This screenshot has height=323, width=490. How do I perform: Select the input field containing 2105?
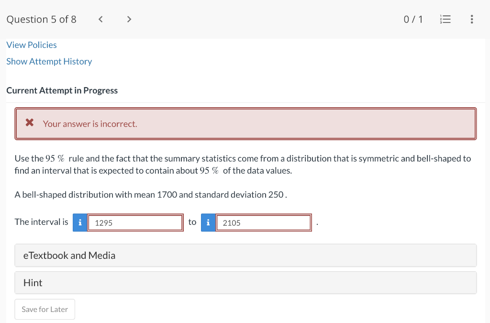coord(264,222)
